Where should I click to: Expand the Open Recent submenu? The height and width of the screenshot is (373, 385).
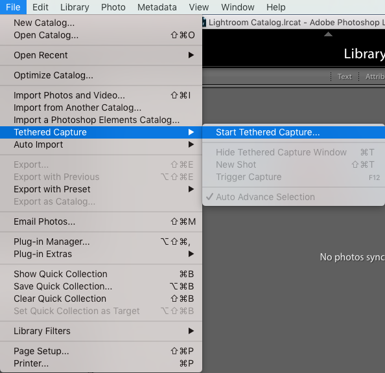pyautogui.click(x=101, y=55)
